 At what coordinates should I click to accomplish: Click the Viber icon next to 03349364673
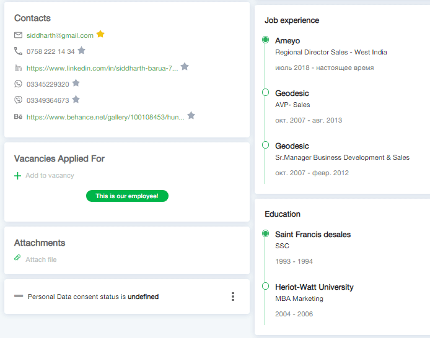18,100
